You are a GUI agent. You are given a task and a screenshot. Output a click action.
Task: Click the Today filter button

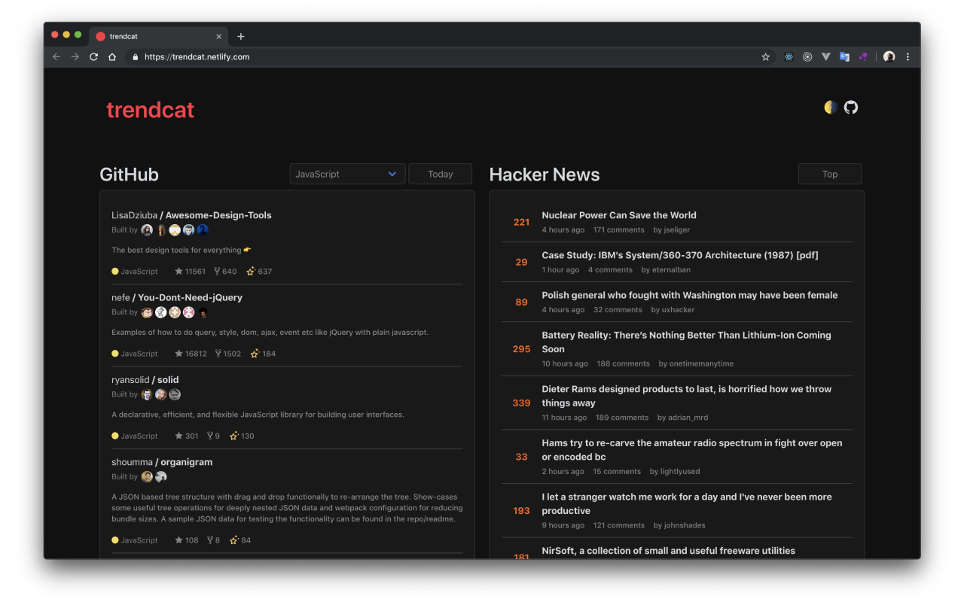point(440,174)
